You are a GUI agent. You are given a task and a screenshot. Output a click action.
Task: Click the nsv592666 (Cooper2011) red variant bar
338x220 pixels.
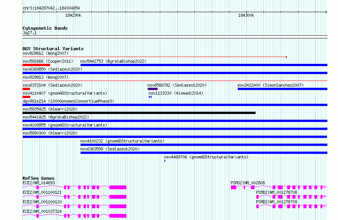(36, 65)
